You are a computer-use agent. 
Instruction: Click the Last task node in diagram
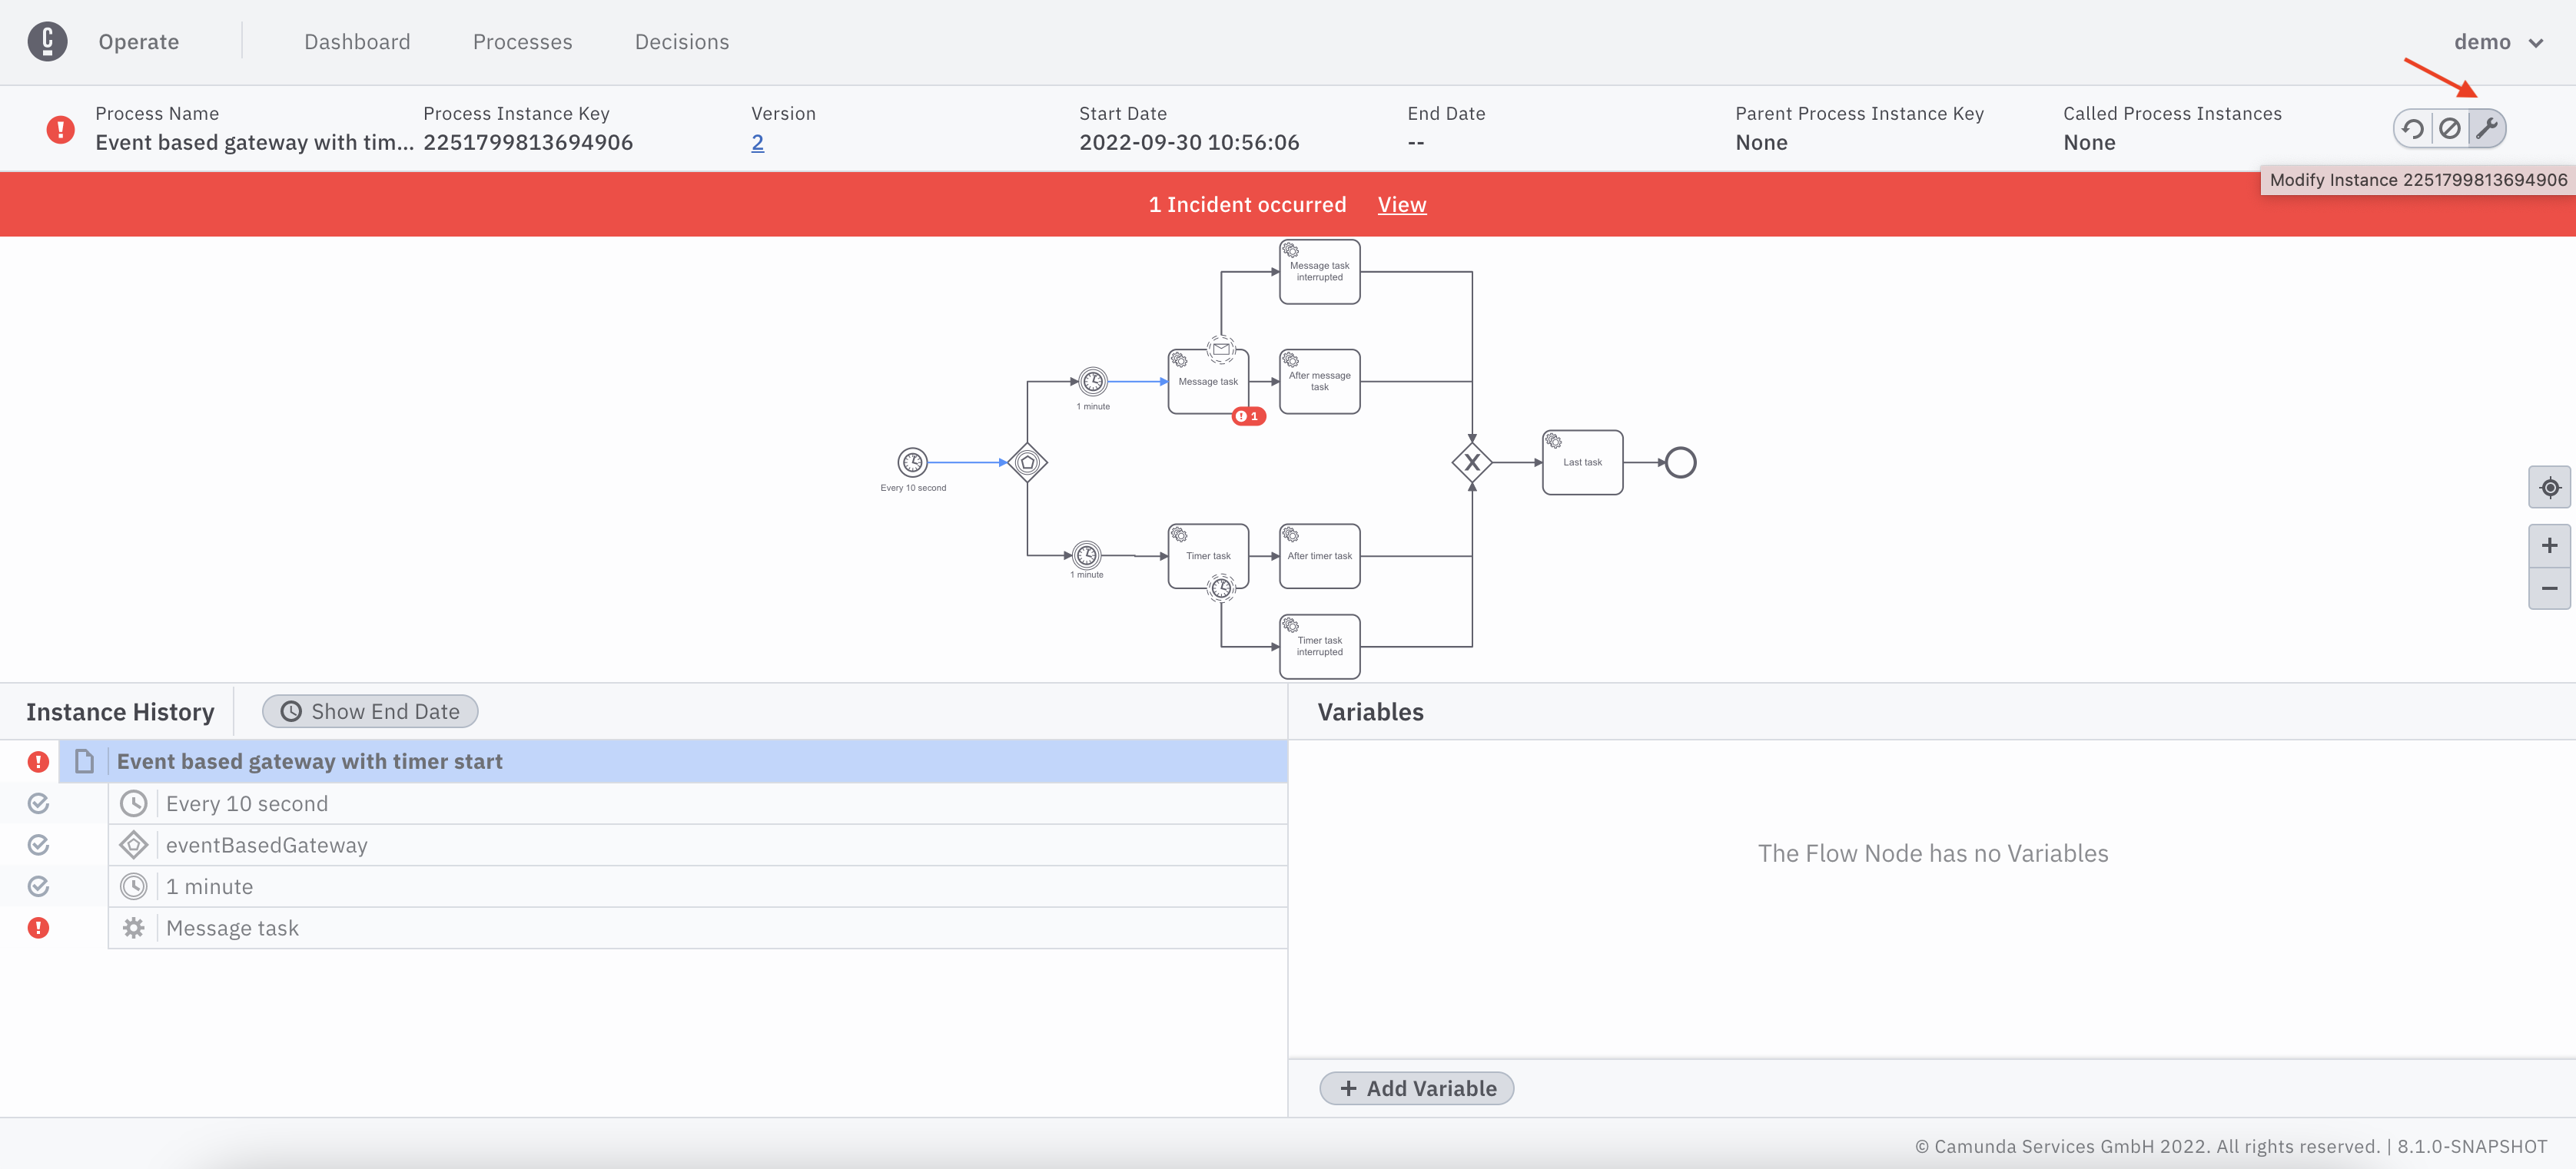tap(1582, 462)
